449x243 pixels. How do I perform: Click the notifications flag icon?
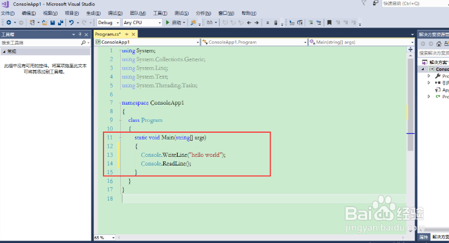pyautogui.click(x=364, y=3)
